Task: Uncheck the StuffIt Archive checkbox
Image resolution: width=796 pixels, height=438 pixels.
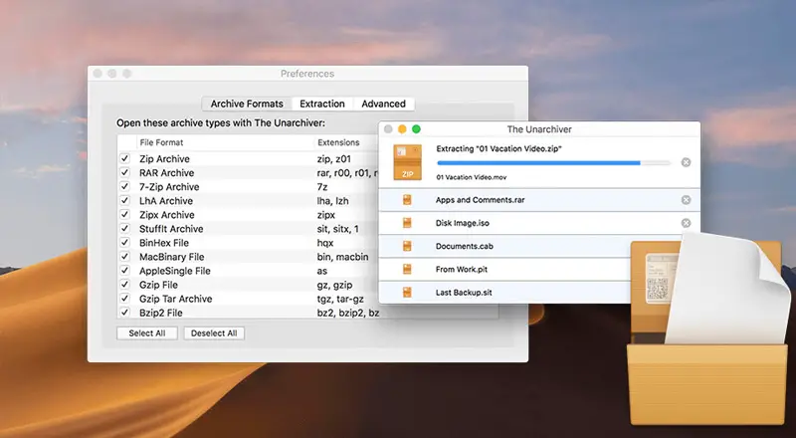Action: [125, 229]
